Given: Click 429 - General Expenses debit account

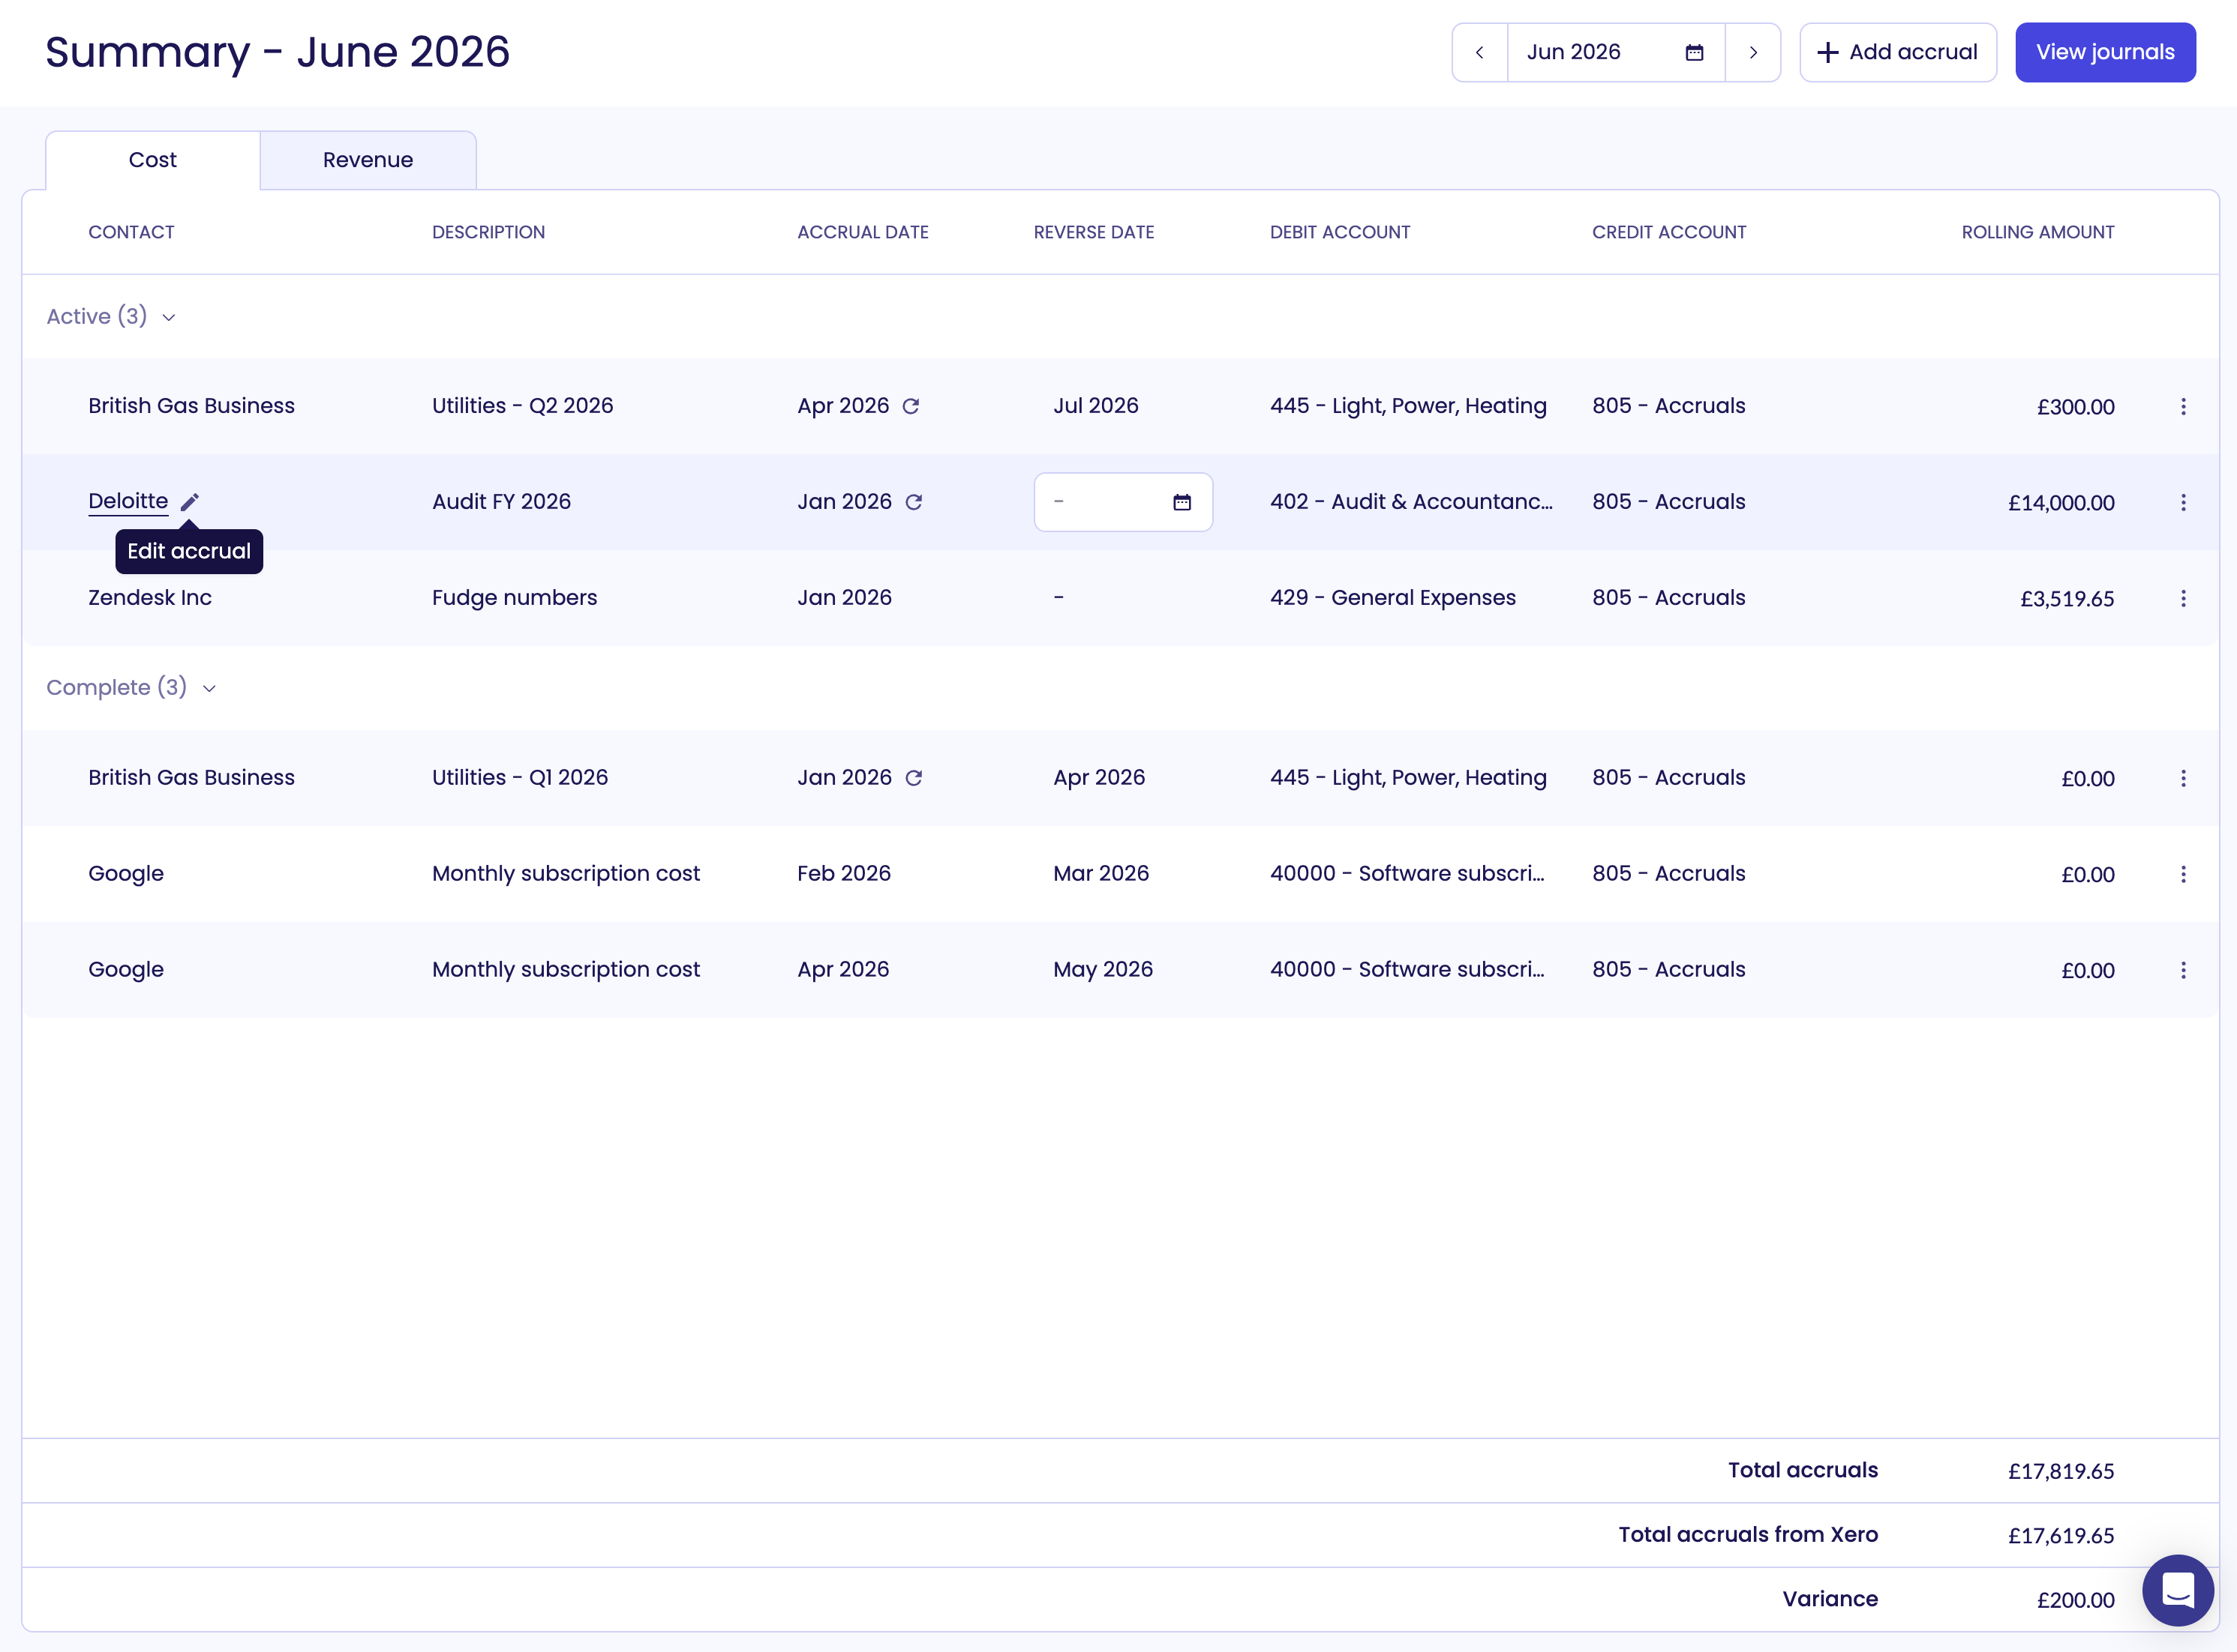Looking at the screenshot, I should (x=1393, y=598).
